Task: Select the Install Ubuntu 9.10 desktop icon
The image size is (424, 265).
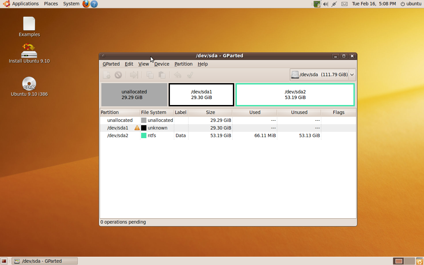Action: click(x=29, y=53)
